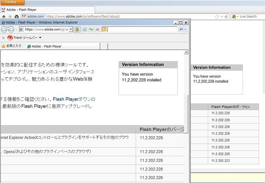Close the Internet Explorer window

[186, 23]
